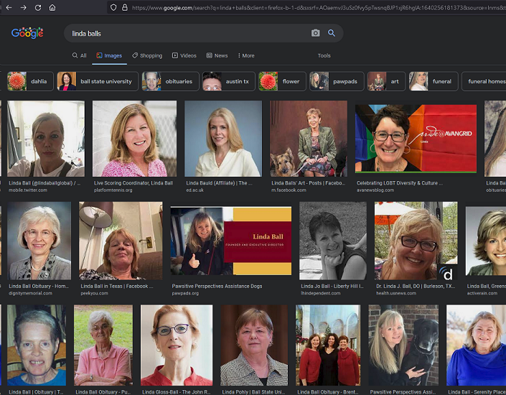Switch to the All results tab

(80, 55)
